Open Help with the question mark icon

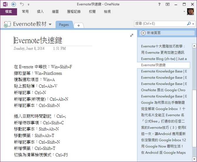coord(159,4)
